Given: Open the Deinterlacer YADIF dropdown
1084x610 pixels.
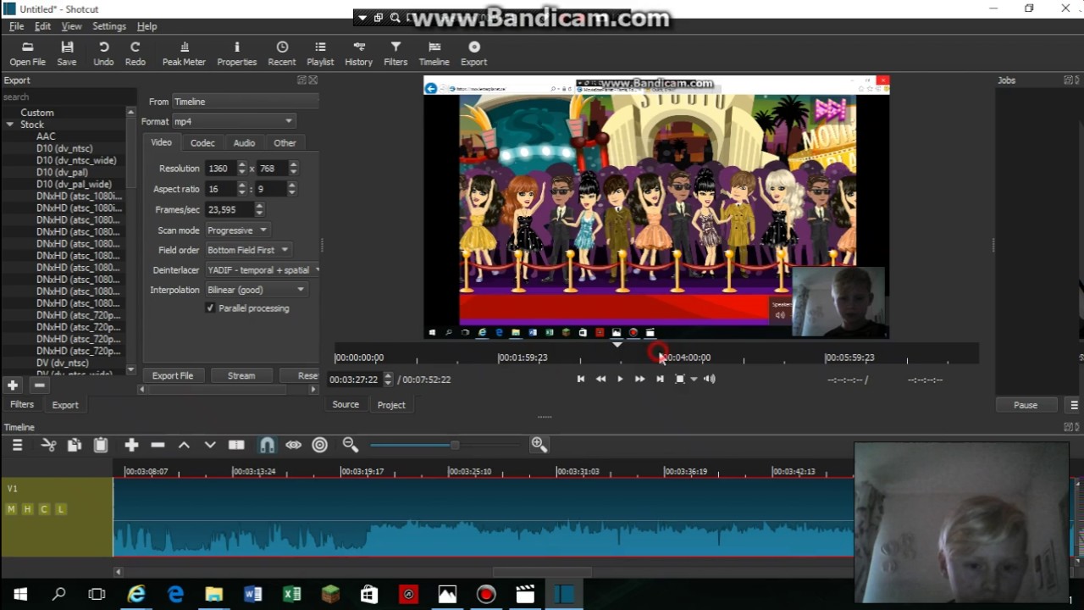Looking at the screenshot, I should 262,270.
